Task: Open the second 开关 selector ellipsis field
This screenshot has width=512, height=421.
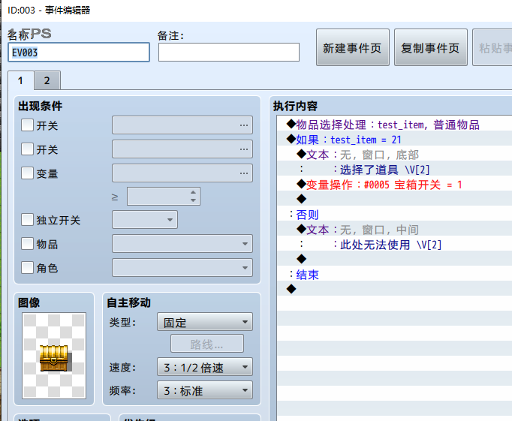Action: click(182, 149)
